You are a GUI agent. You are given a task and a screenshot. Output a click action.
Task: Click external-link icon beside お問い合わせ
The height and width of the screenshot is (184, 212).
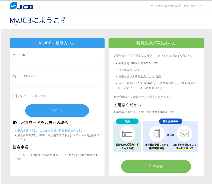pyautogui.click(x=200, y=6)
